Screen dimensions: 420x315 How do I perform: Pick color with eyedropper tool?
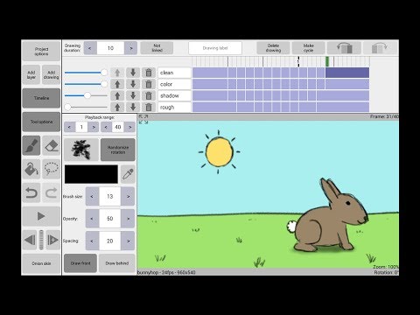pos(128,174)
